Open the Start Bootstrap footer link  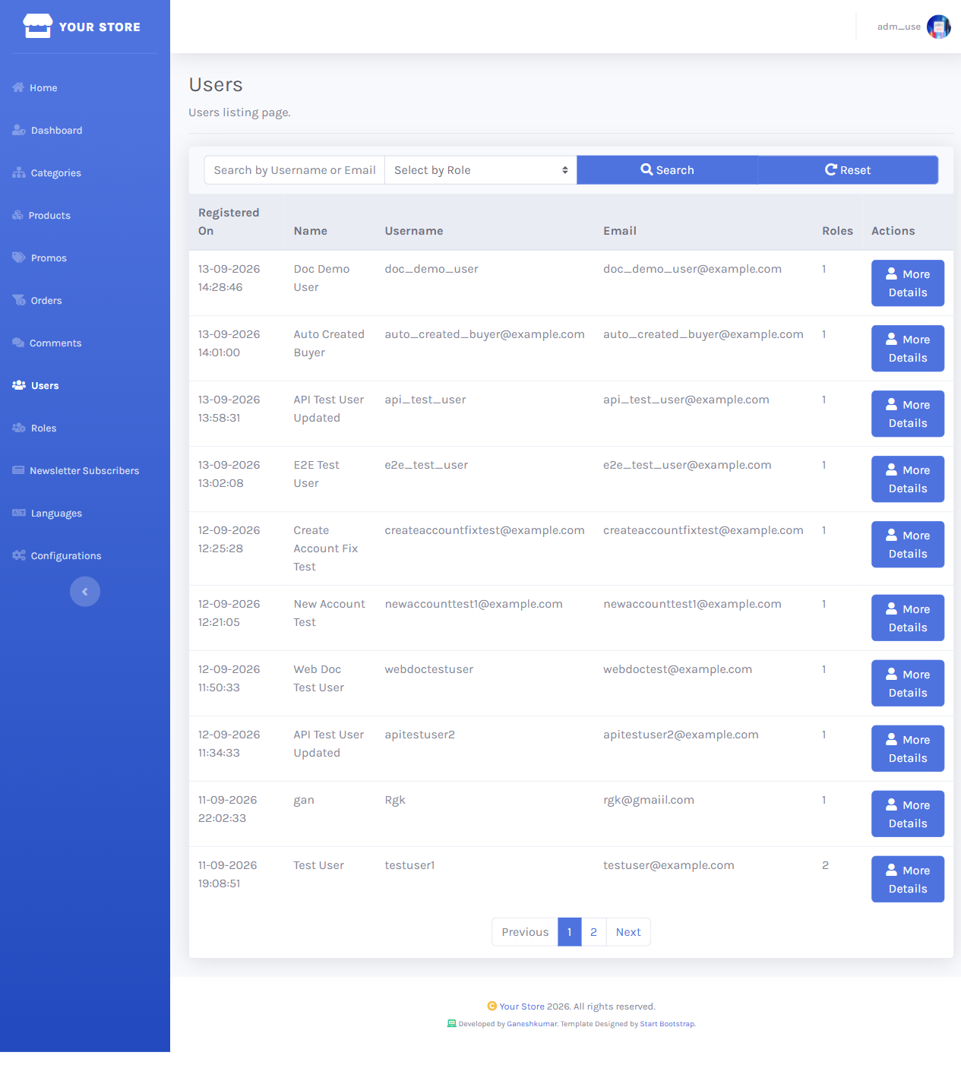667,1024
